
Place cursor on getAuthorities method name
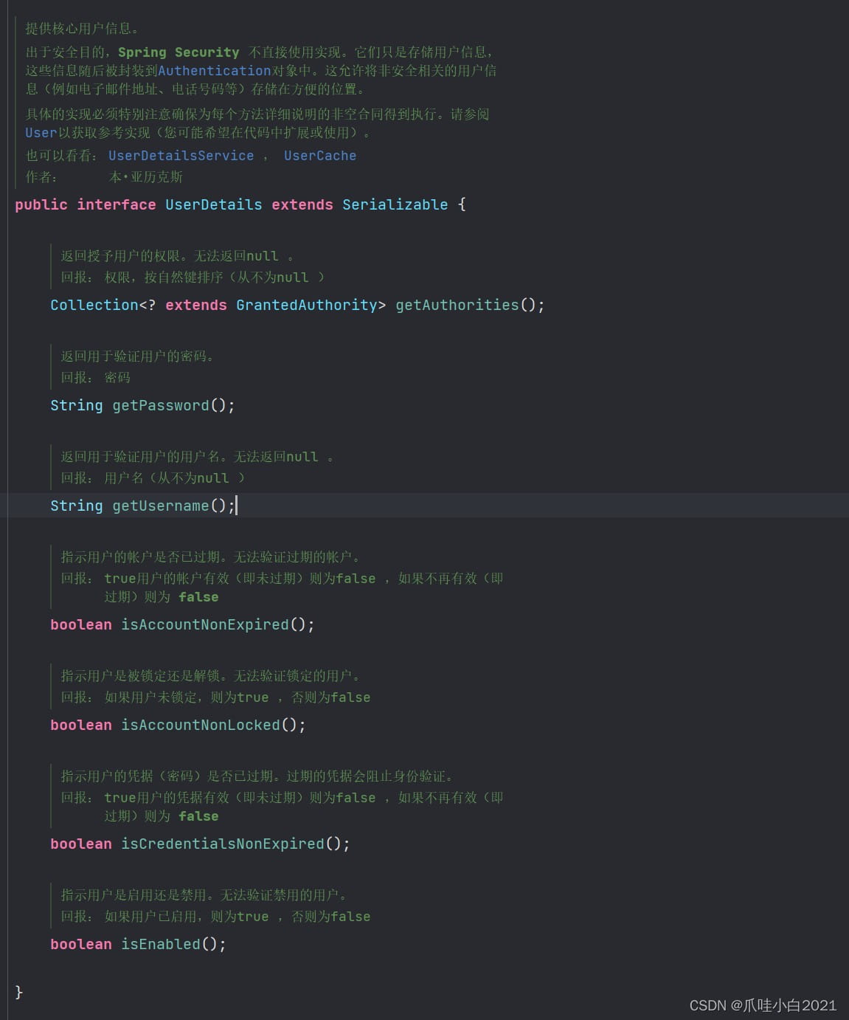[457, 305]
